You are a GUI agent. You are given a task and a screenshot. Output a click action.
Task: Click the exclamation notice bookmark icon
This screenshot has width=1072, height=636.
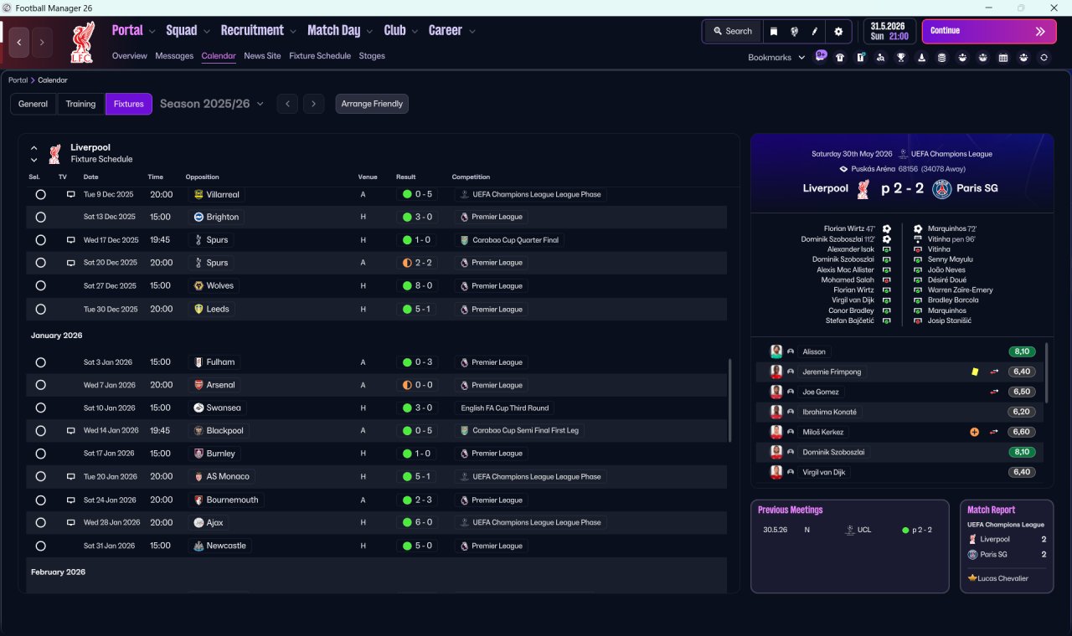(860, 58)
